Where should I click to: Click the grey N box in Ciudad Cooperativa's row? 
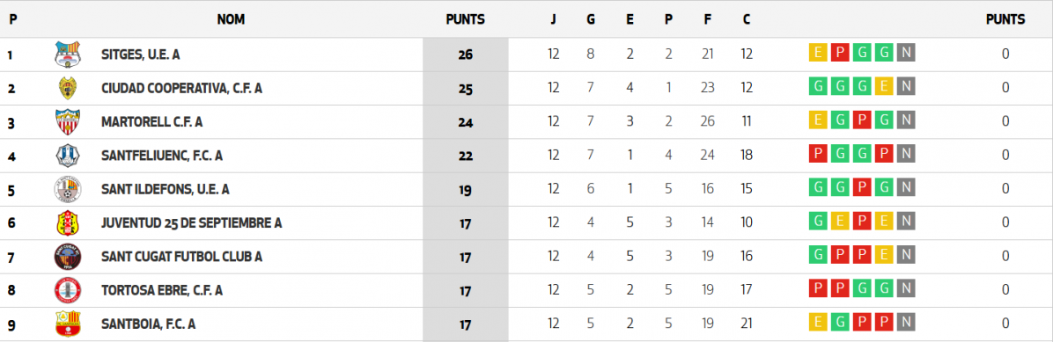coord(906,86)
